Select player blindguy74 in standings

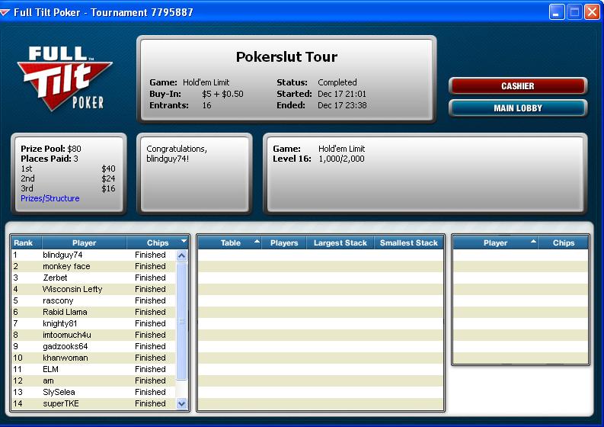tap(94, 255)
